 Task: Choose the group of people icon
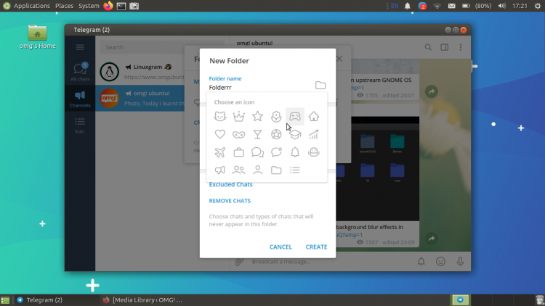(x=239, y=170)
